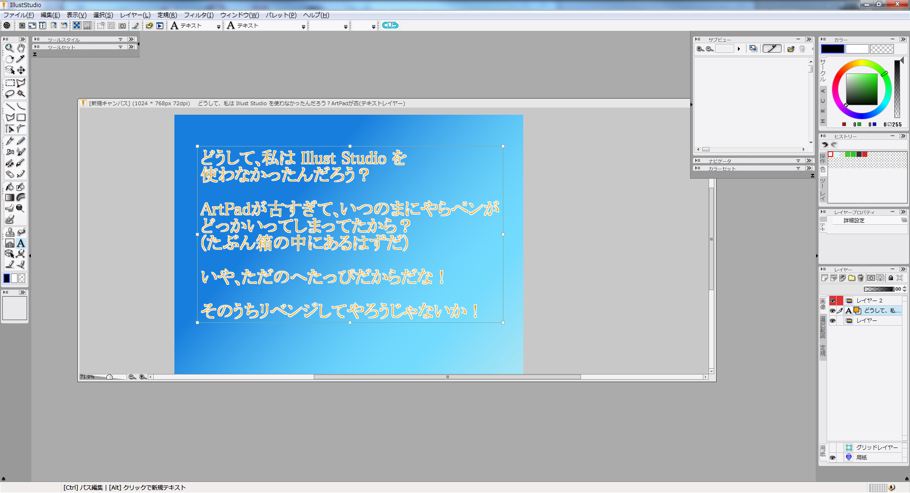Open the first テキスト font dropdown
This screenshot has height=493, width=910.
(x=218, y=27)
